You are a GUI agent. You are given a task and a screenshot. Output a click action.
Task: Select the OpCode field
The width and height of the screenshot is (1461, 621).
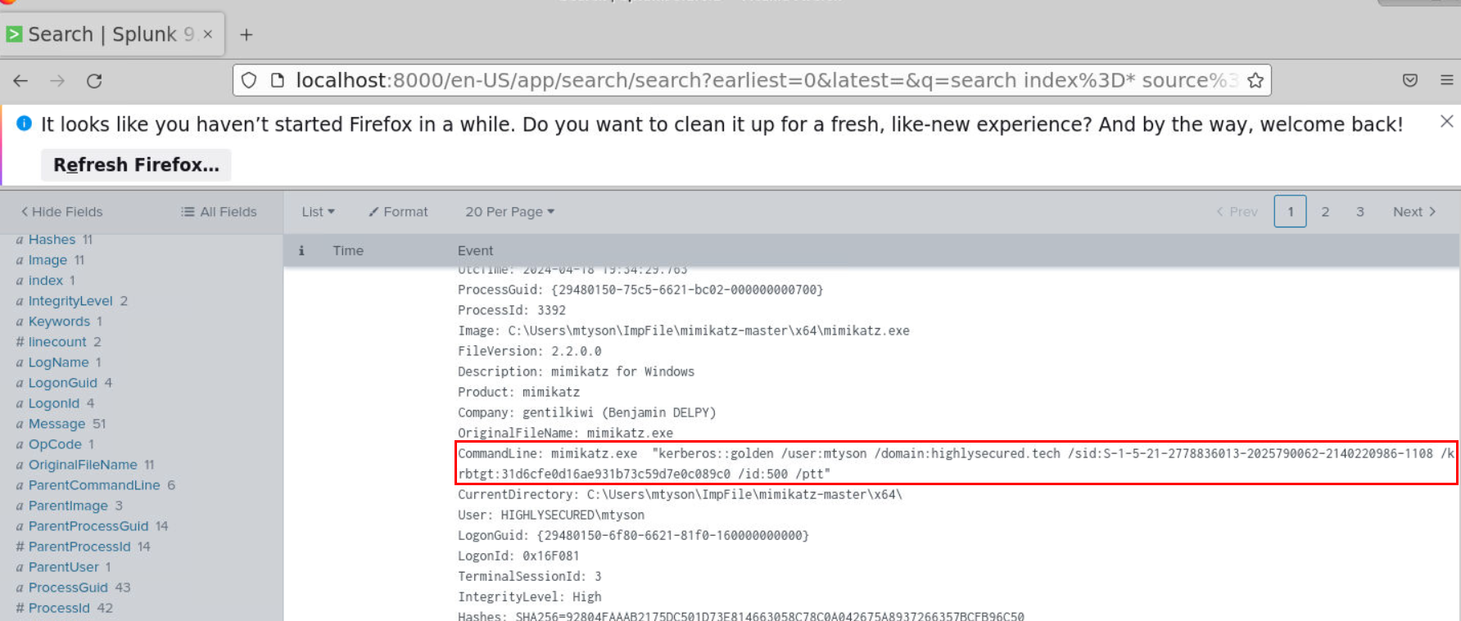(x=55, y=444)
